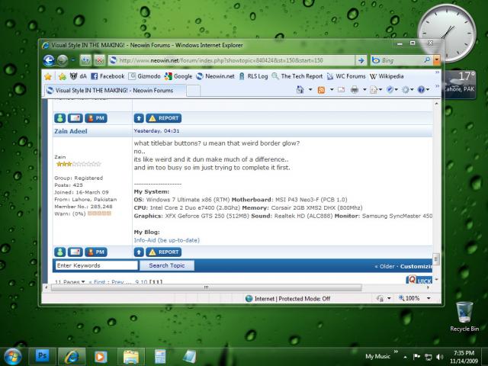Open the dA favorites link
The image size is (488, 366).
(x=78, y=76)
